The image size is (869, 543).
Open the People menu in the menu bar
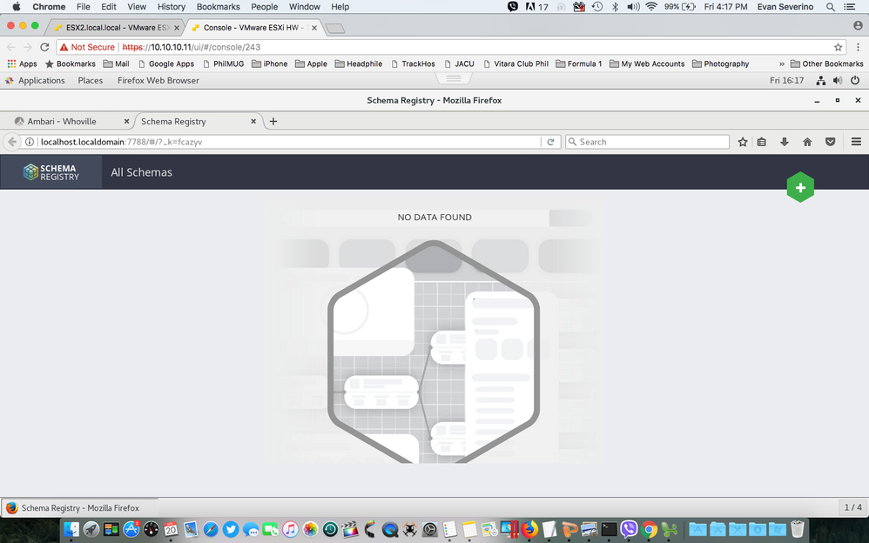pos(265,7)
